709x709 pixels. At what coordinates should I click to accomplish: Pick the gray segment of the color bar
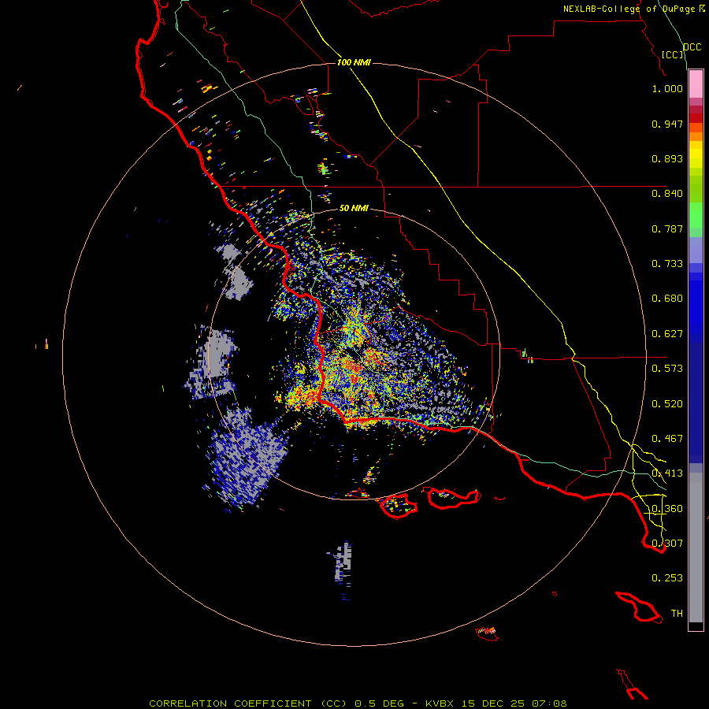[696, 548]
